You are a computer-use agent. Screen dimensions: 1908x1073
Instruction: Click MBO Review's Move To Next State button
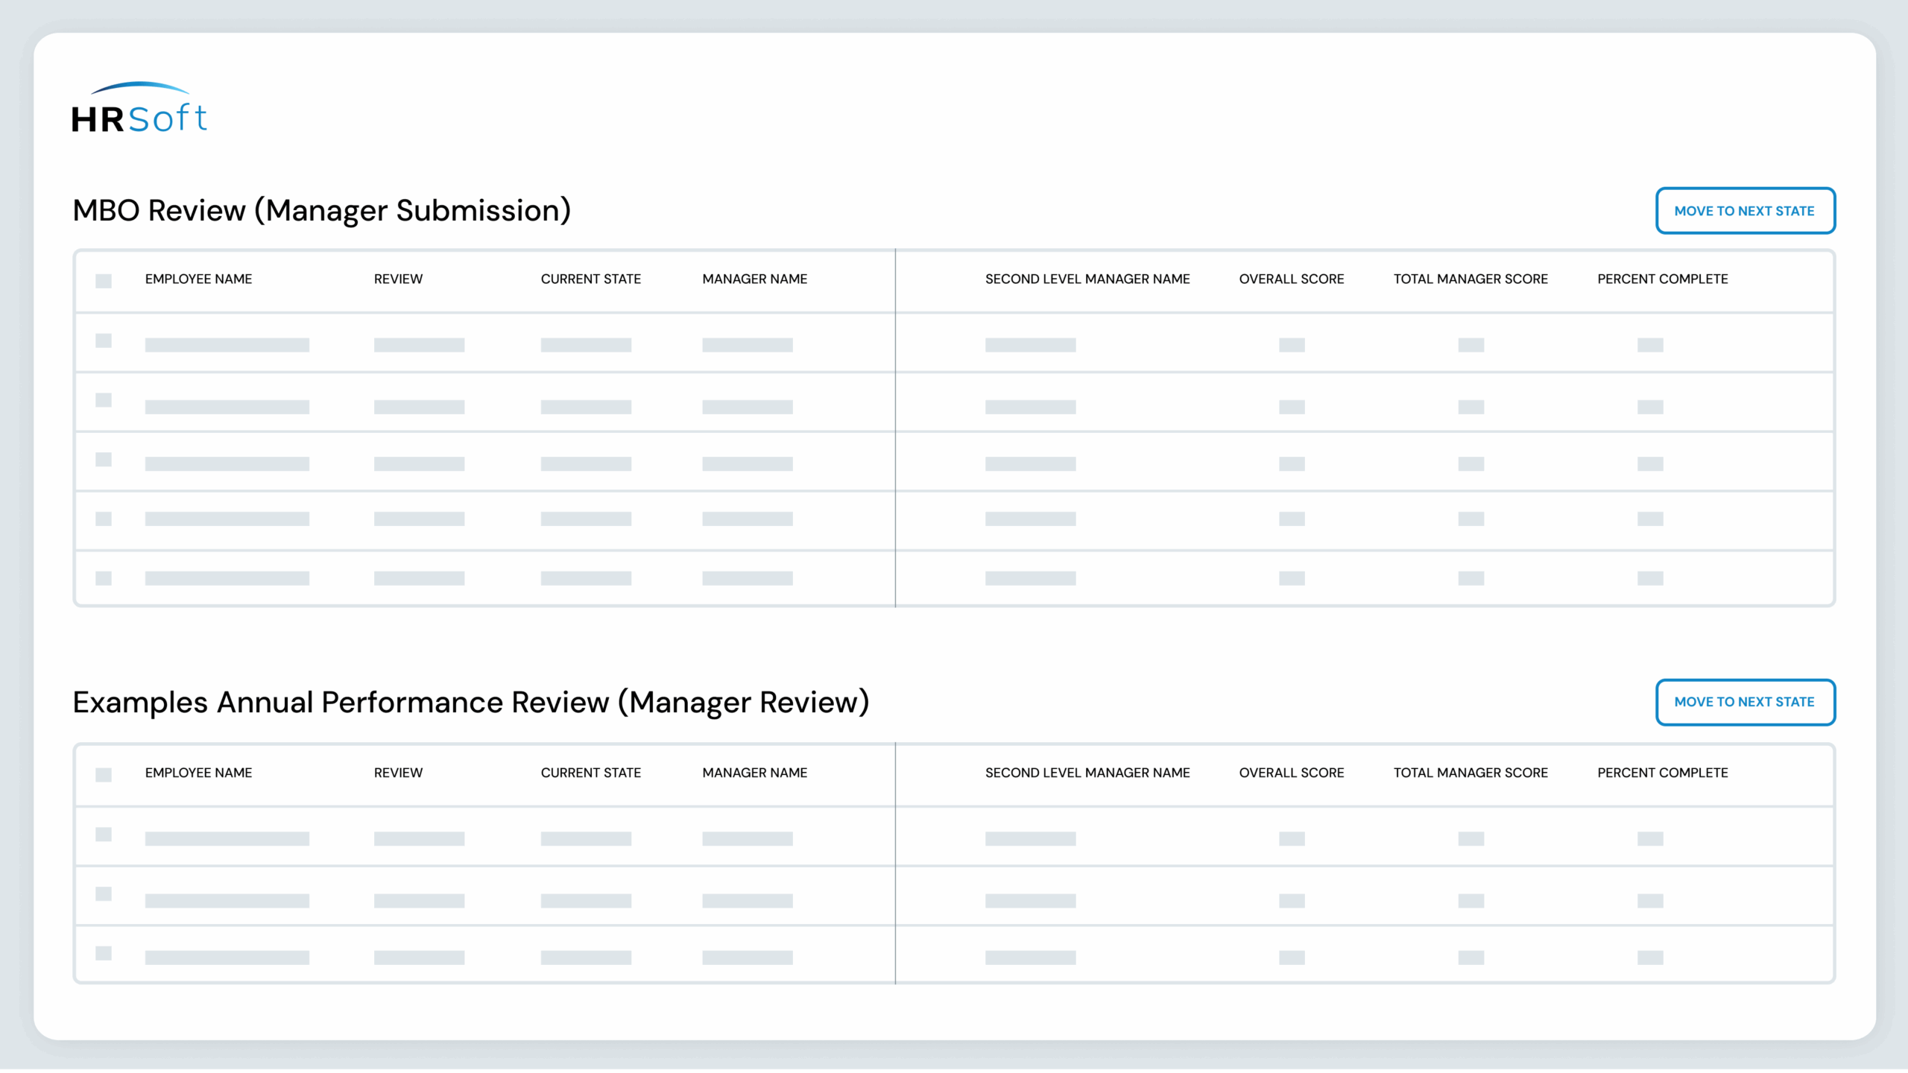1745,211
